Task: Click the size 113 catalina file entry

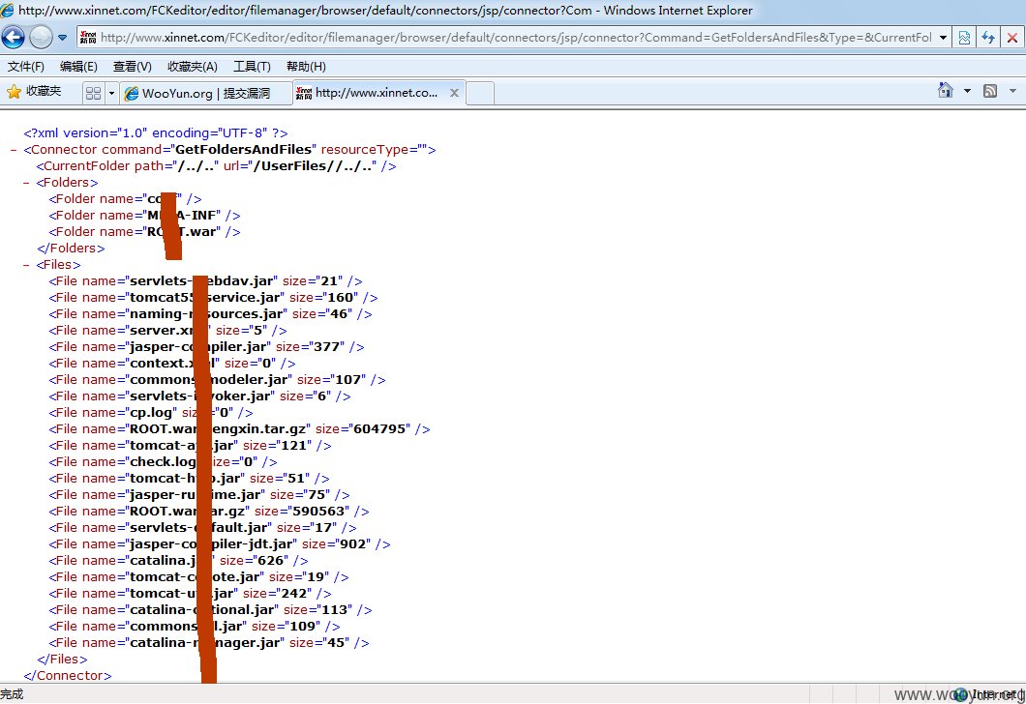Action: point(210,610)
